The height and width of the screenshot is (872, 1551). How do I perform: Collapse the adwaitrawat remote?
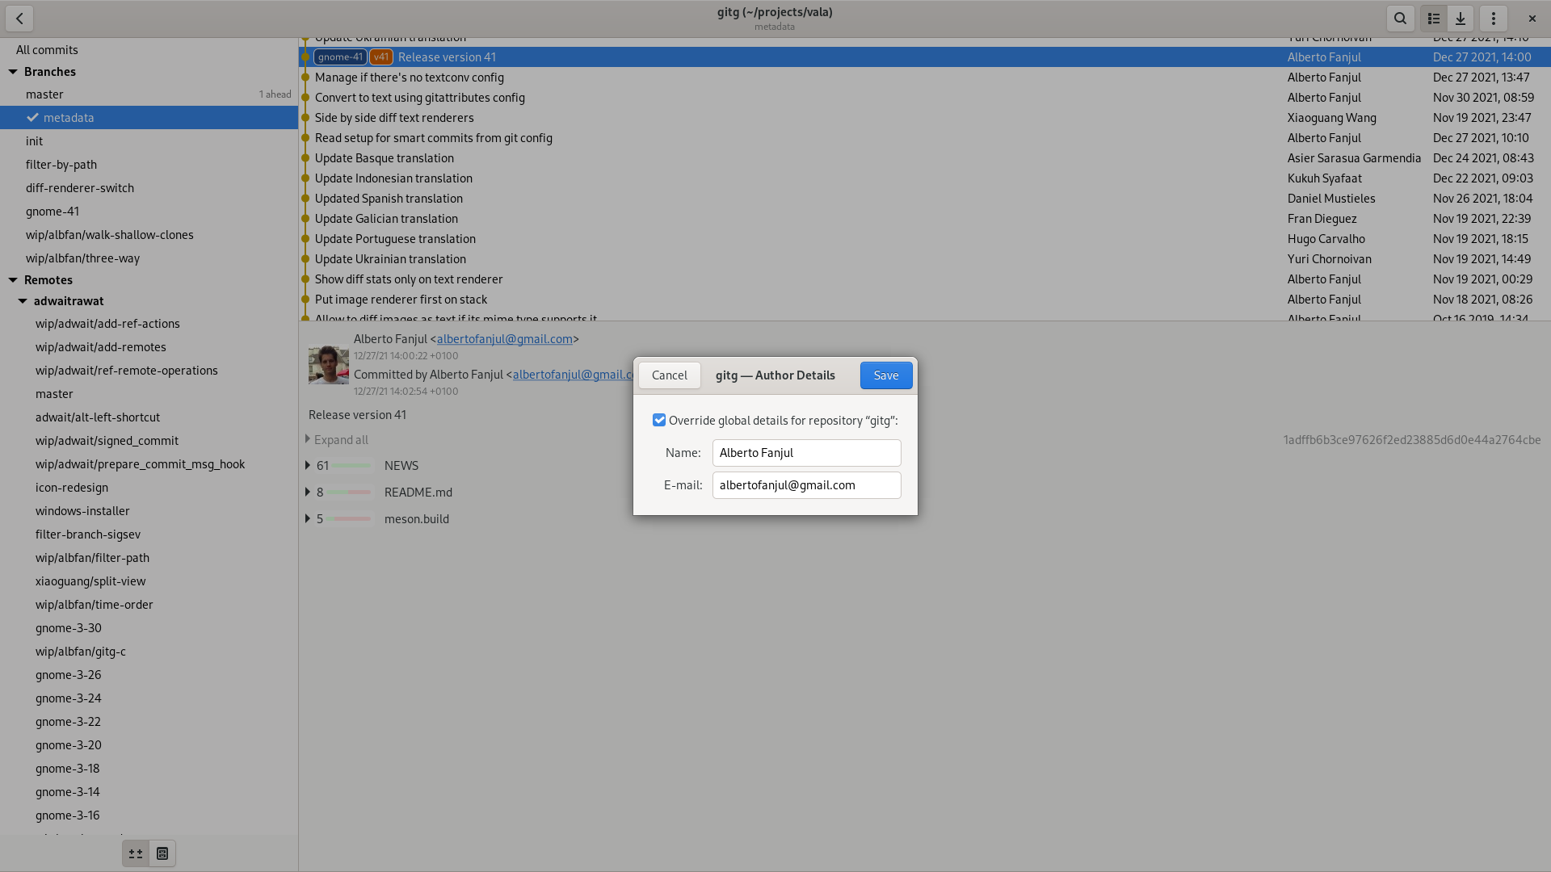click(23, 301)
